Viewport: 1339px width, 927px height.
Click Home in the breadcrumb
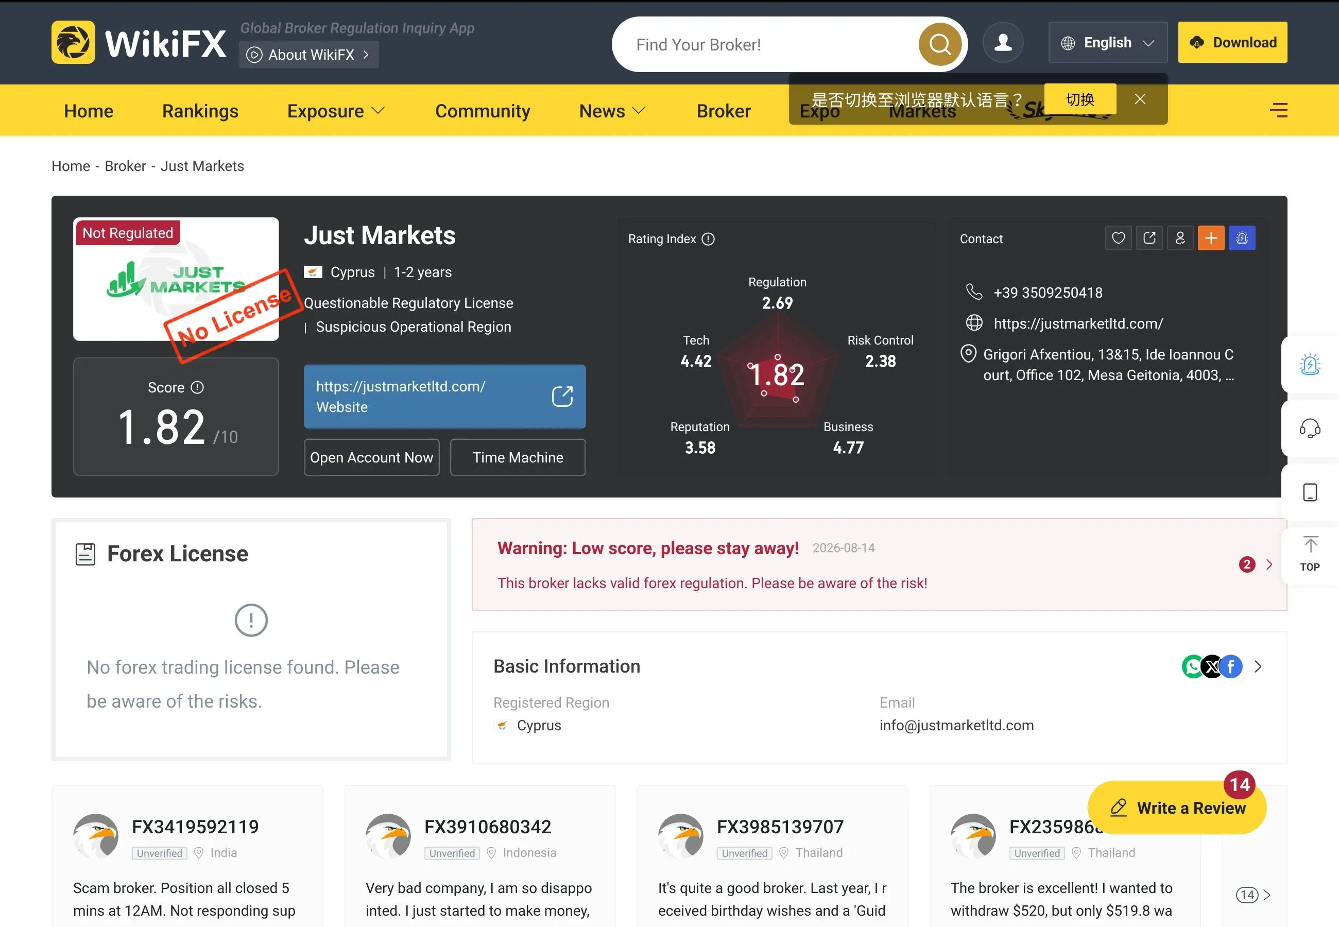click(x=71, y=166)
